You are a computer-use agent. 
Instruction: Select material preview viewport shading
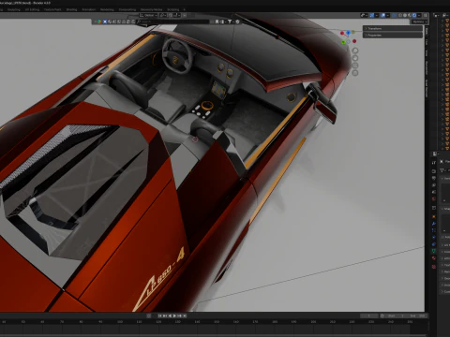coord(410,15)
